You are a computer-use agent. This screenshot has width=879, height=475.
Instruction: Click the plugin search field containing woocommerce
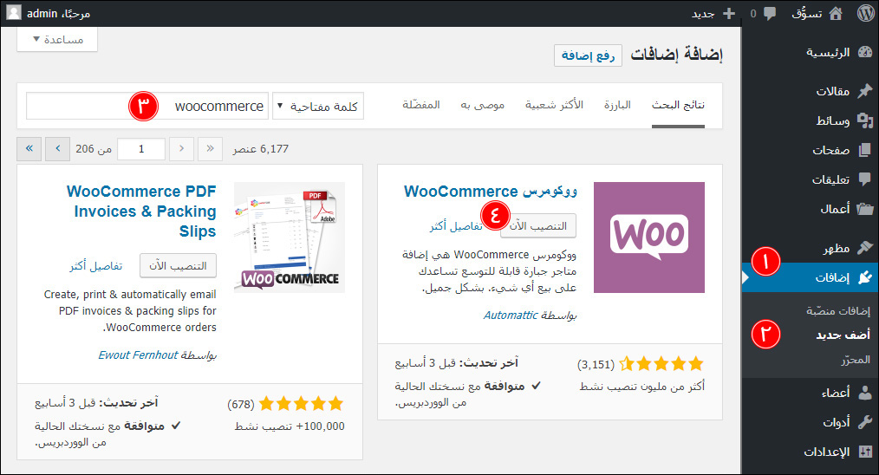pos(146,106)
